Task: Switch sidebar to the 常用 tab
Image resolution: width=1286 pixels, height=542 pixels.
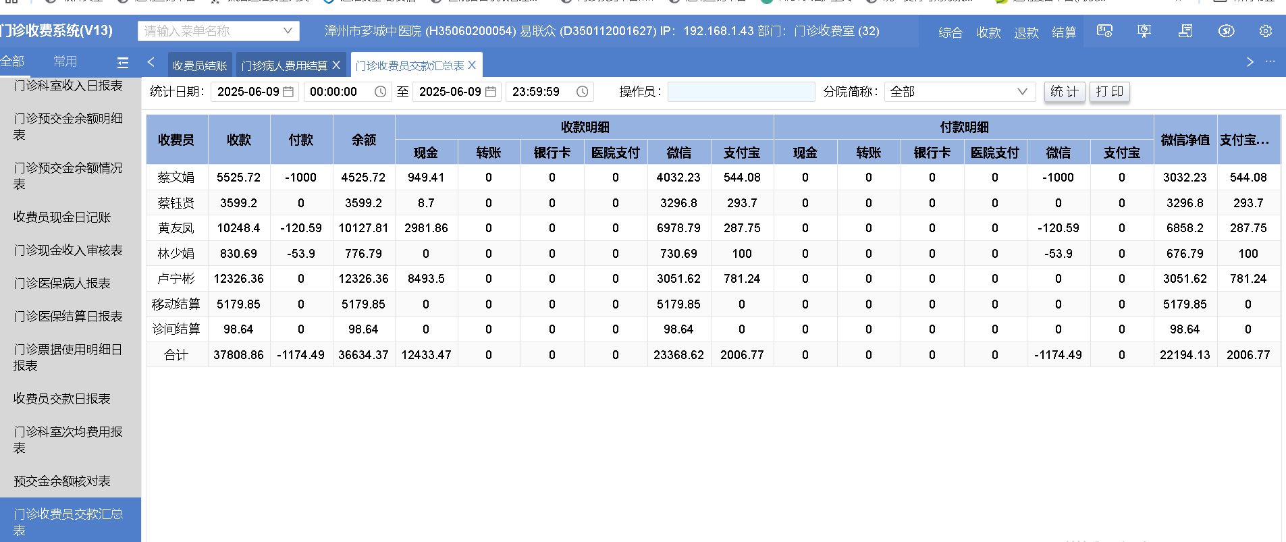Action: pos(65,62)
